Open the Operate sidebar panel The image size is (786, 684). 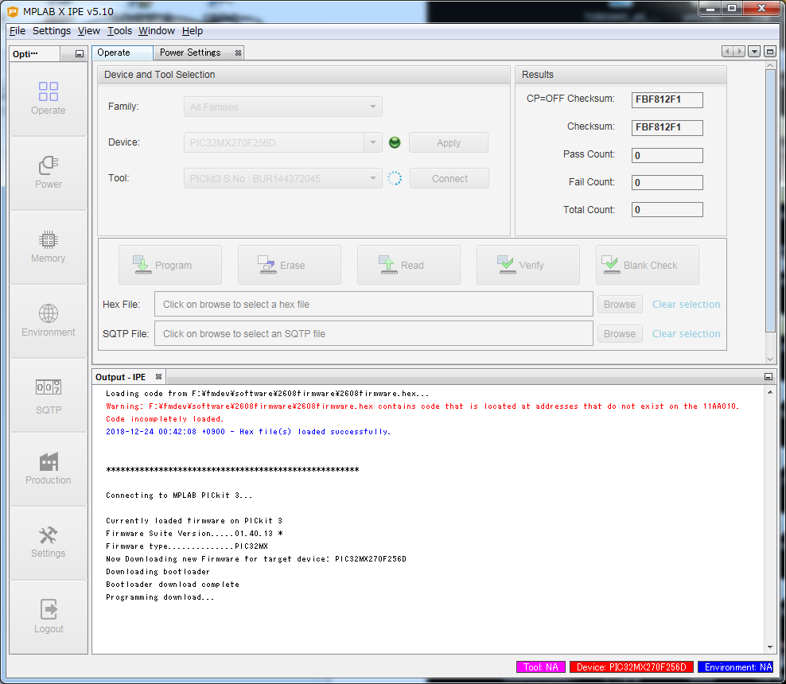48,99
